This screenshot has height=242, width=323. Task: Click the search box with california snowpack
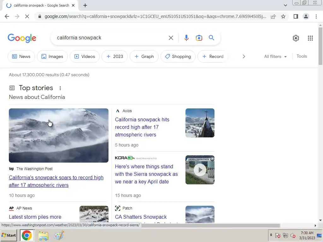111,38
